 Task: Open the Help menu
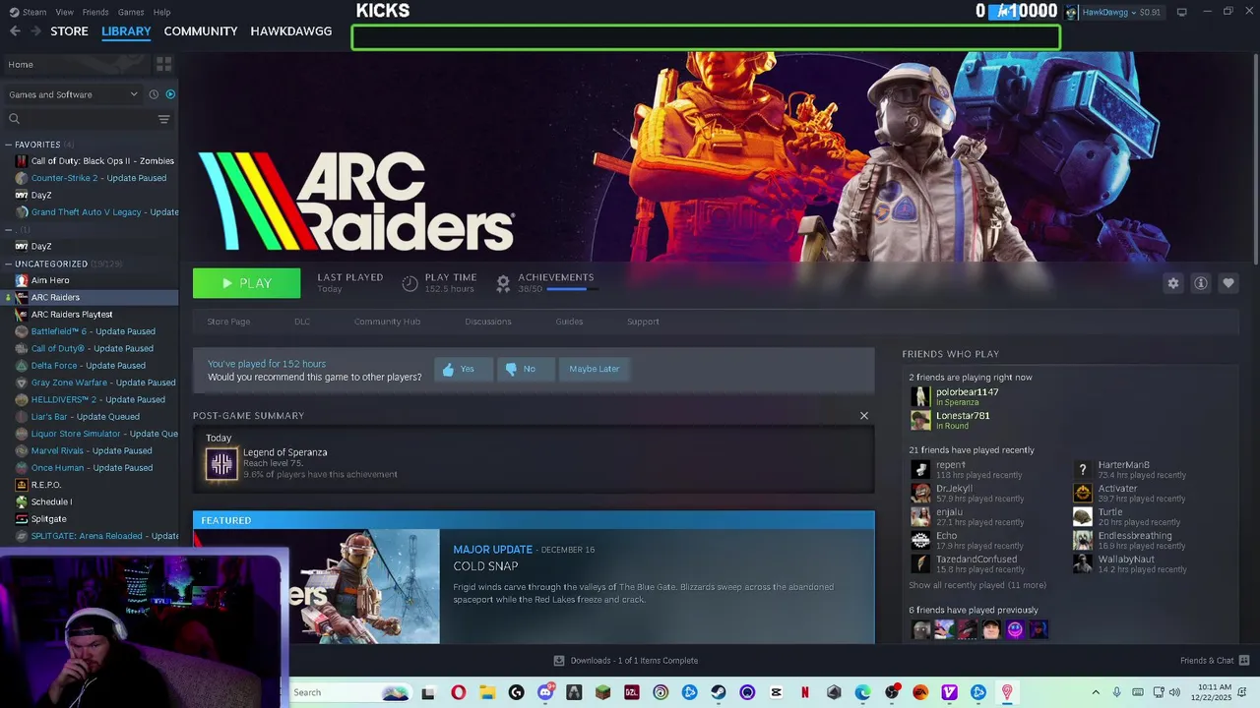pos(162,12)
